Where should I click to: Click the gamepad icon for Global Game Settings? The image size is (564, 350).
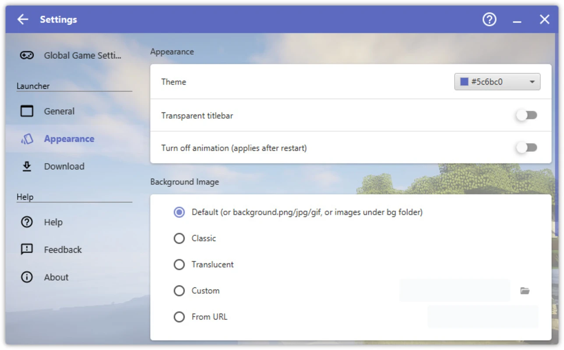pyautogui.click(x=27, y=56)
